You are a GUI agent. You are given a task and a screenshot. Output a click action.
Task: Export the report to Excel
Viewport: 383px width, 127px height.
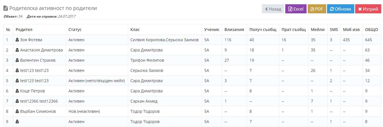[x=296, y=9]
